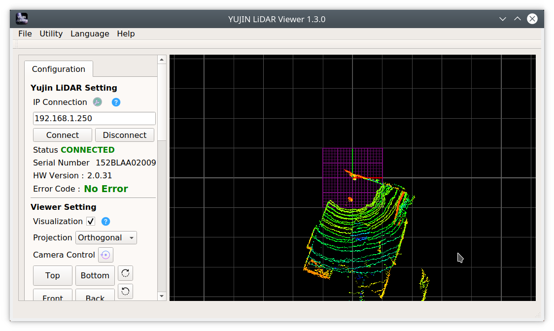This screenshot has height=331, width=554.
Task: Click the Yujin LiDAR Setting heading
Action: [x=74, y=88]
